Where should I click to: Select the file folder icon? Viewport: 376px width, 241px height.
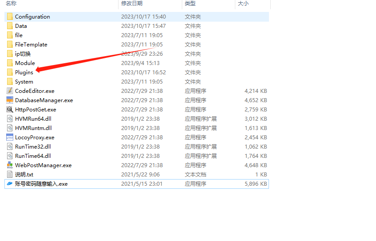[10, 35]
